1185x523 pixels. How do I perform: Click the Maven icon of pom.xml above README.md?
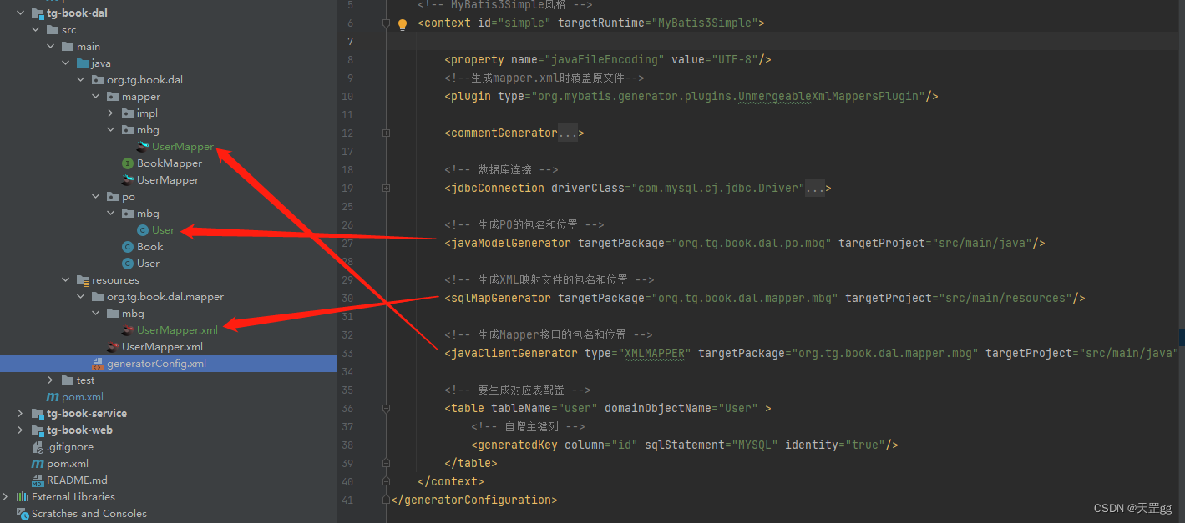(37, 464)
